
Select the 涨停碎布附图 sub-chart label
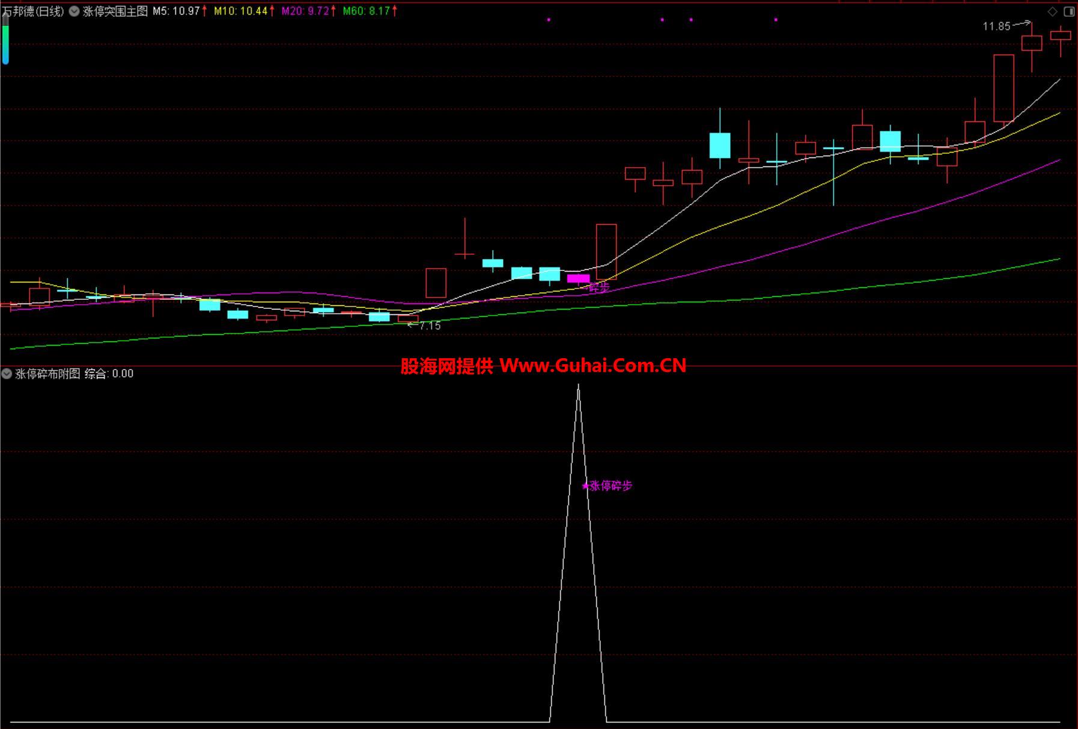[47, 374]
